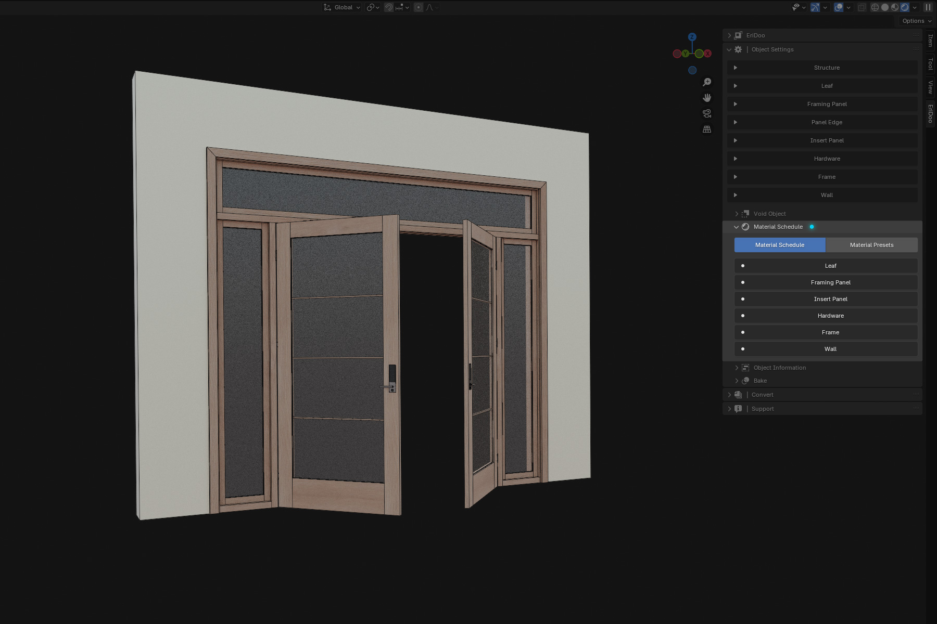This screenshot has width=937, height=624.
Task: Switch perspective/orthographic with grid icon
Action: pyautogui.click(x=707, y=129)
